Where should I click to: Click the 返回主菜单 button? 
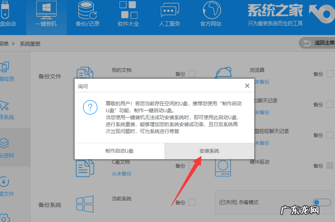tap(317, 43)
